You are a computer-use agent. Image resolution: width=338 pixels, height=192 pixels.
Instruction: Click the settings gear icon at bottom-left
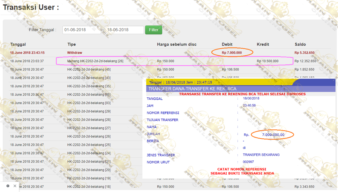pos(8,186)
